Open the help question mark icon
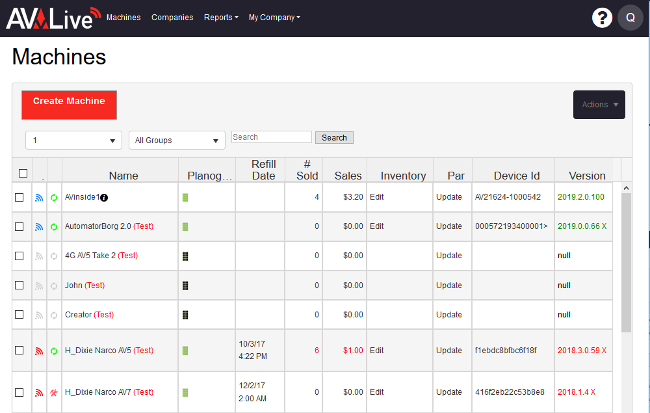Screen dimensions: 650x413 click(602, 18)
